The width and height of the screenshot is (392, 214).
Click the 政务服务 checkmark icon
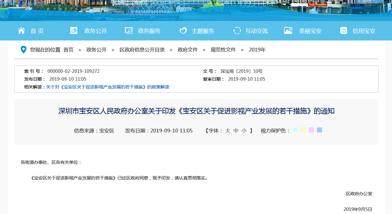[128, 30]
